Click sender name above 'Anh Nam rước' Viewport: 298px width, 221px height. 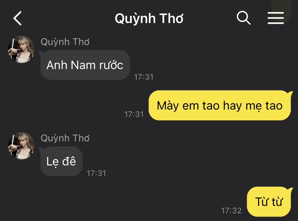click(x=65, y=42)
